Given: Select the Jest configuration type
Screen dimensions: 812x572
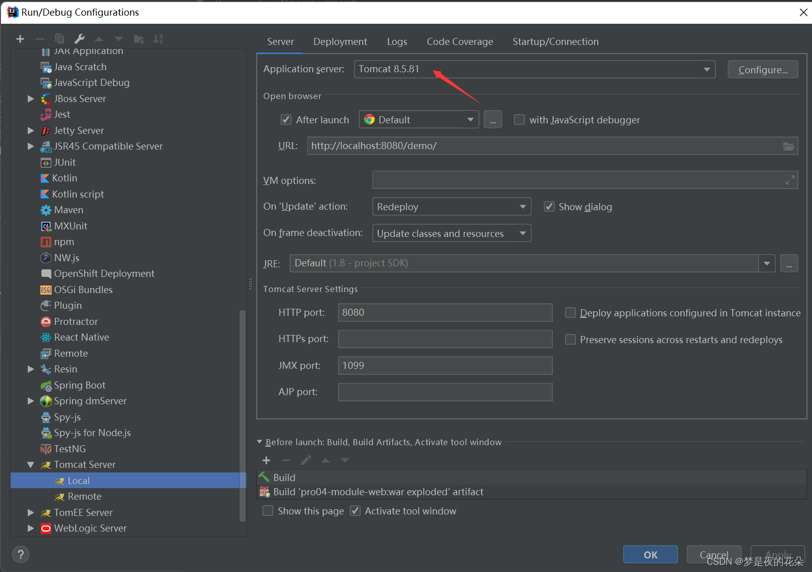Looking at the screenshot, I should pos(62,114).
